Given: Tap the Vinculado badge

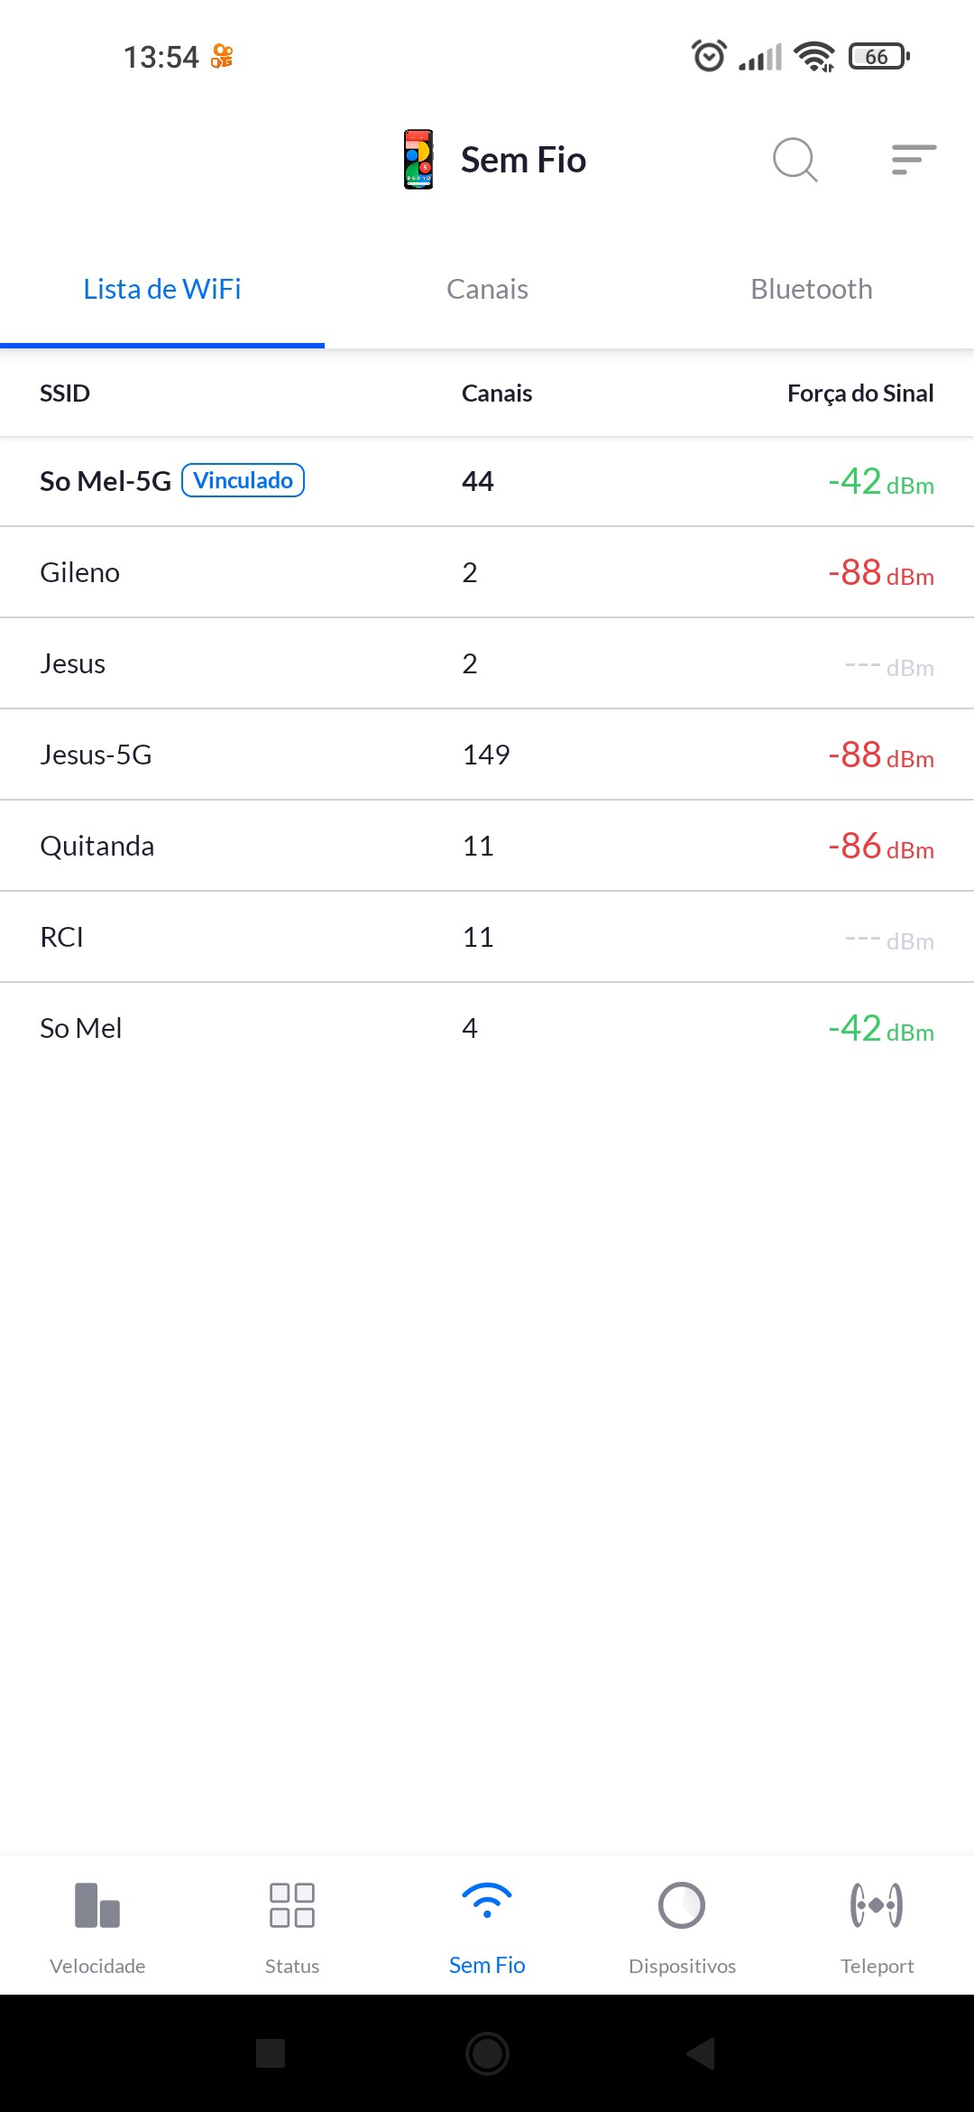Looking at the screenshot, I should coord(243,480).
